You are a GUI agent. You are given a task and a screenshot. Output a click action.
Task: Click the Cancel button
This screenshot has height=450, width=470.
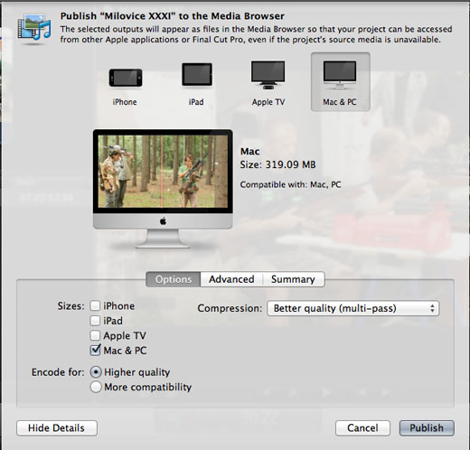pos(362,428)
